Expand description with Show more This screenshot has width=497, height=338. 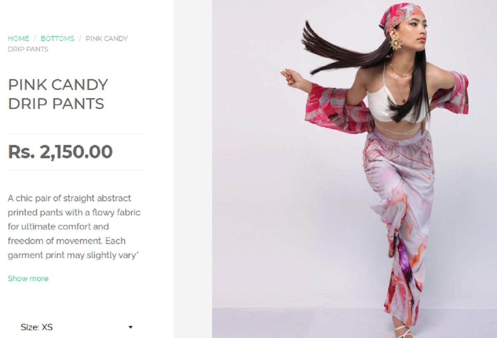28,278
